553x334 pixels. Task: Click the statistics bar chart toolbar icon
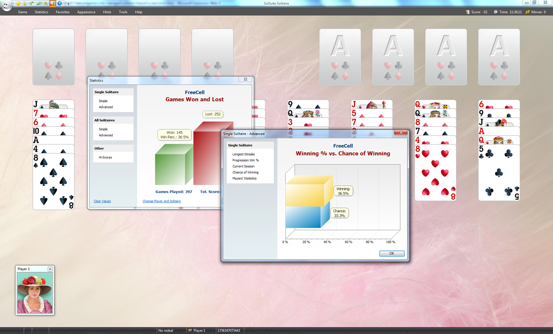point(53,3)
